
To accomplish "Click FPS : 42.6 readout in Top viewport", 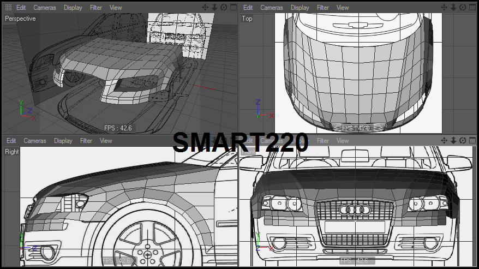I will coord(356,128).
